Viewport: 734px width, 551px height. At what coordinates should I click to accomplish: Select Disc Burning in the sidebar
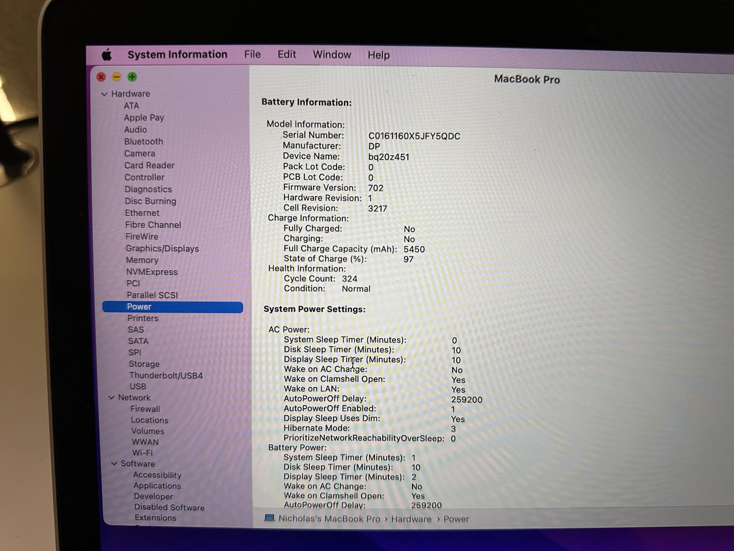click(150, 201)
